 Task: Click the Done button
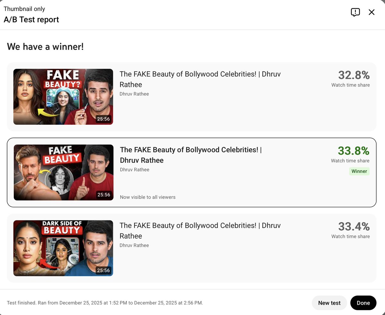(x=363, y=303)
